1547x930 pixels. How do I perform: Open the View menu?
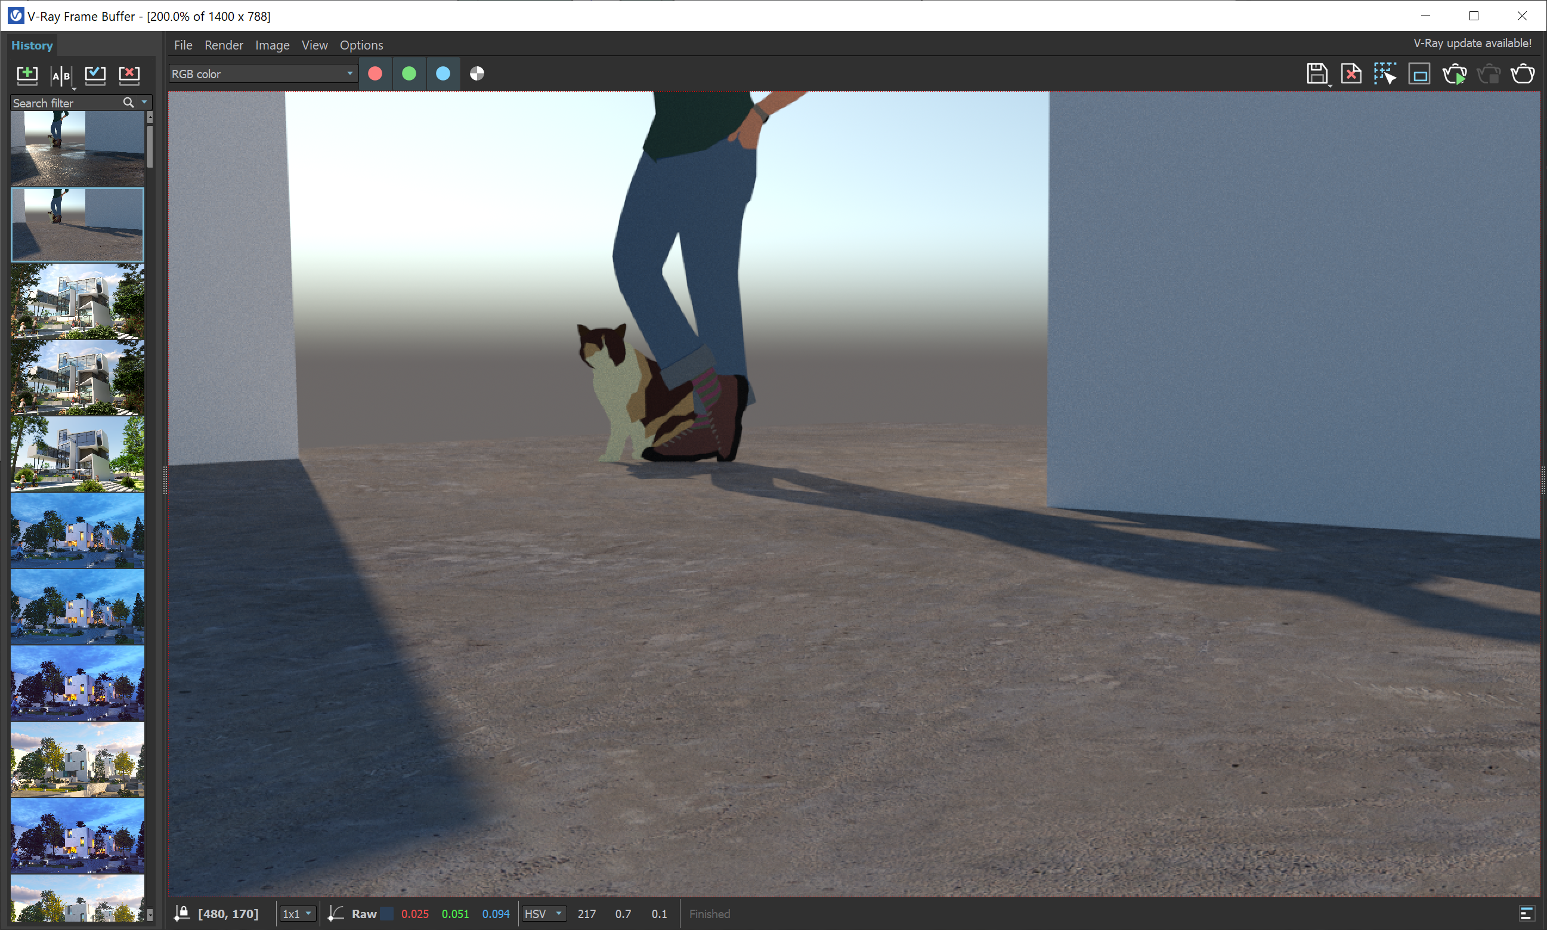[314, 45]
